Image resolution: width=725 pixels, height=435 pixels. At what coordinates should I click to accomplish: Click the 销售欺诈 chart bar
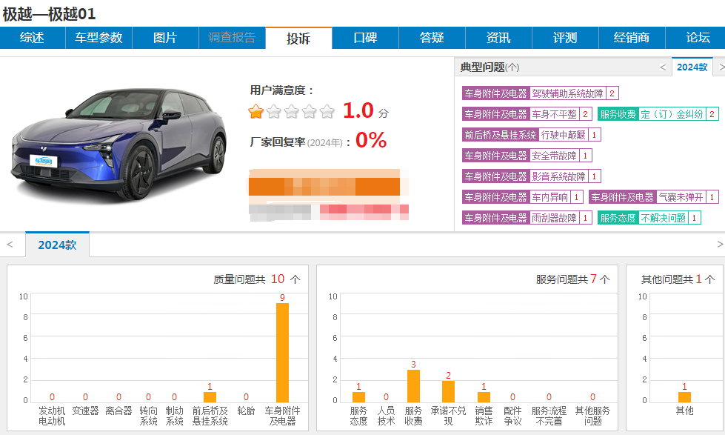pos(484,397)
